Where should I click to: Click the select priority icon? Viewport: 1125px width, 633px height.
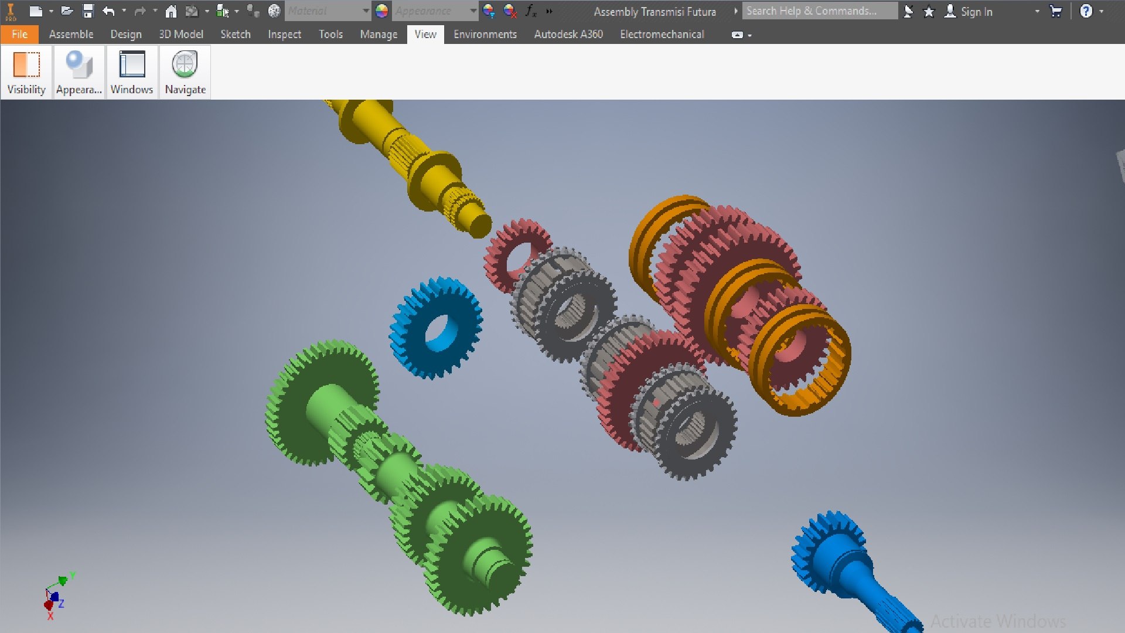pyautogui.click(x=222, y=11)
